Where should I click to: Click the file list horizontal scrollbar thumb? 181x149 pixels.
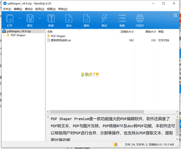(x=97, y=111)
